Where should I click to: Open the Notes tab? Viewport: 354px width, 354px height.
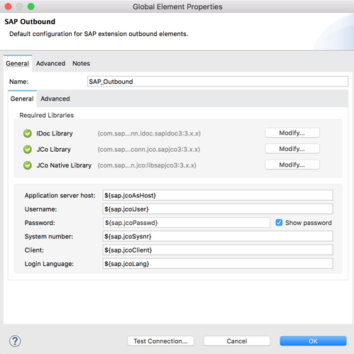tap(81, 63)
